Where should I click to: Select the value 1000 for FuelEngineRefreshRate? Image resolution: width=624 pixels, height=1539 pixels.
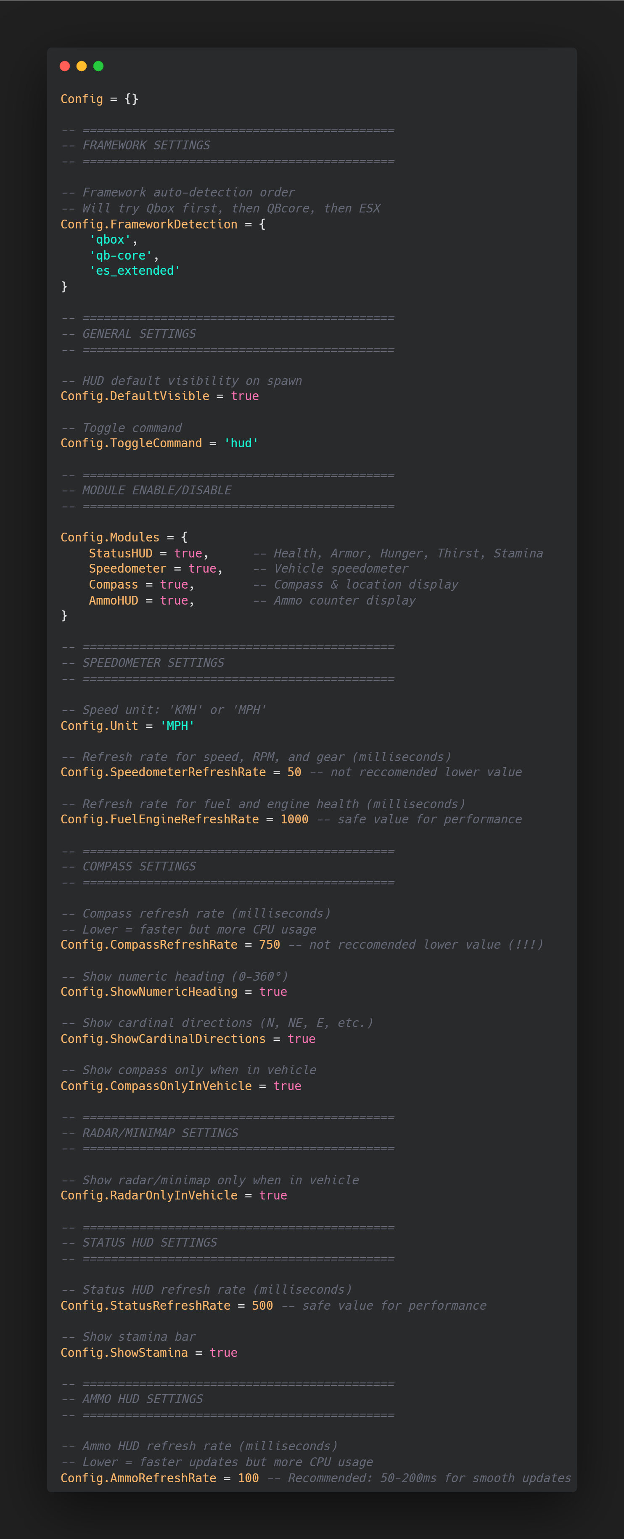pyautogui.click(x=294, y=819)
